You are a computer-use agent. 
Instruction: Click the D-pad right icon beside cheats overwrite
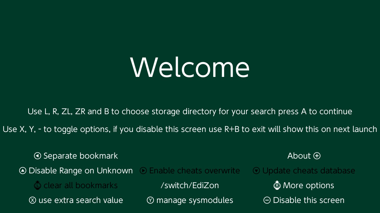coord(143,171)
